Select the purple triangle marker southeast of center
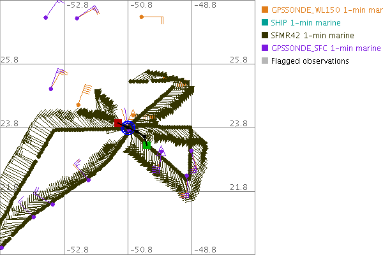 (161, 151)
